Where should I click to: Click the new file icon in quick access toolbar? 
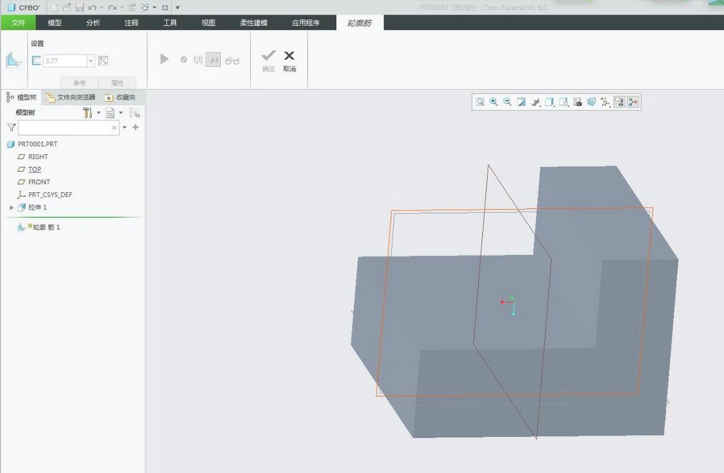pyautogui.click(x=55, y=7)
